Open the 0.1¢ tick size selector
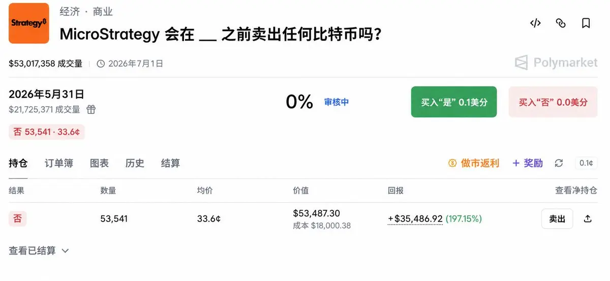 tap(586, 163)
